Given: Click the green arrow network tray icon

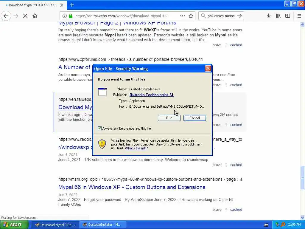Looking at the screenshot, I should 277,225.
